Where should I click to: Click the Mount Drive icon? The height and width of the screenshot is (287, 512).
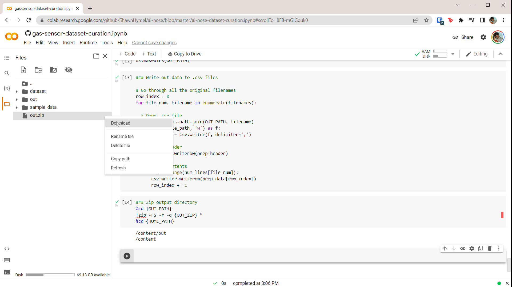coord(53,70)
